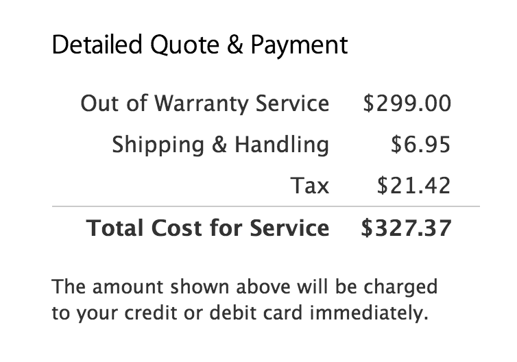Click the 'amount shown above will be charged' text
Image resolution: width=517 pixels, height=362 pixels.
265,287
